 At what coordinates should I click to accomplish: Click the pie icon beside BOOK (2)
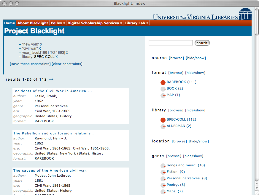(x=163, y=89)
